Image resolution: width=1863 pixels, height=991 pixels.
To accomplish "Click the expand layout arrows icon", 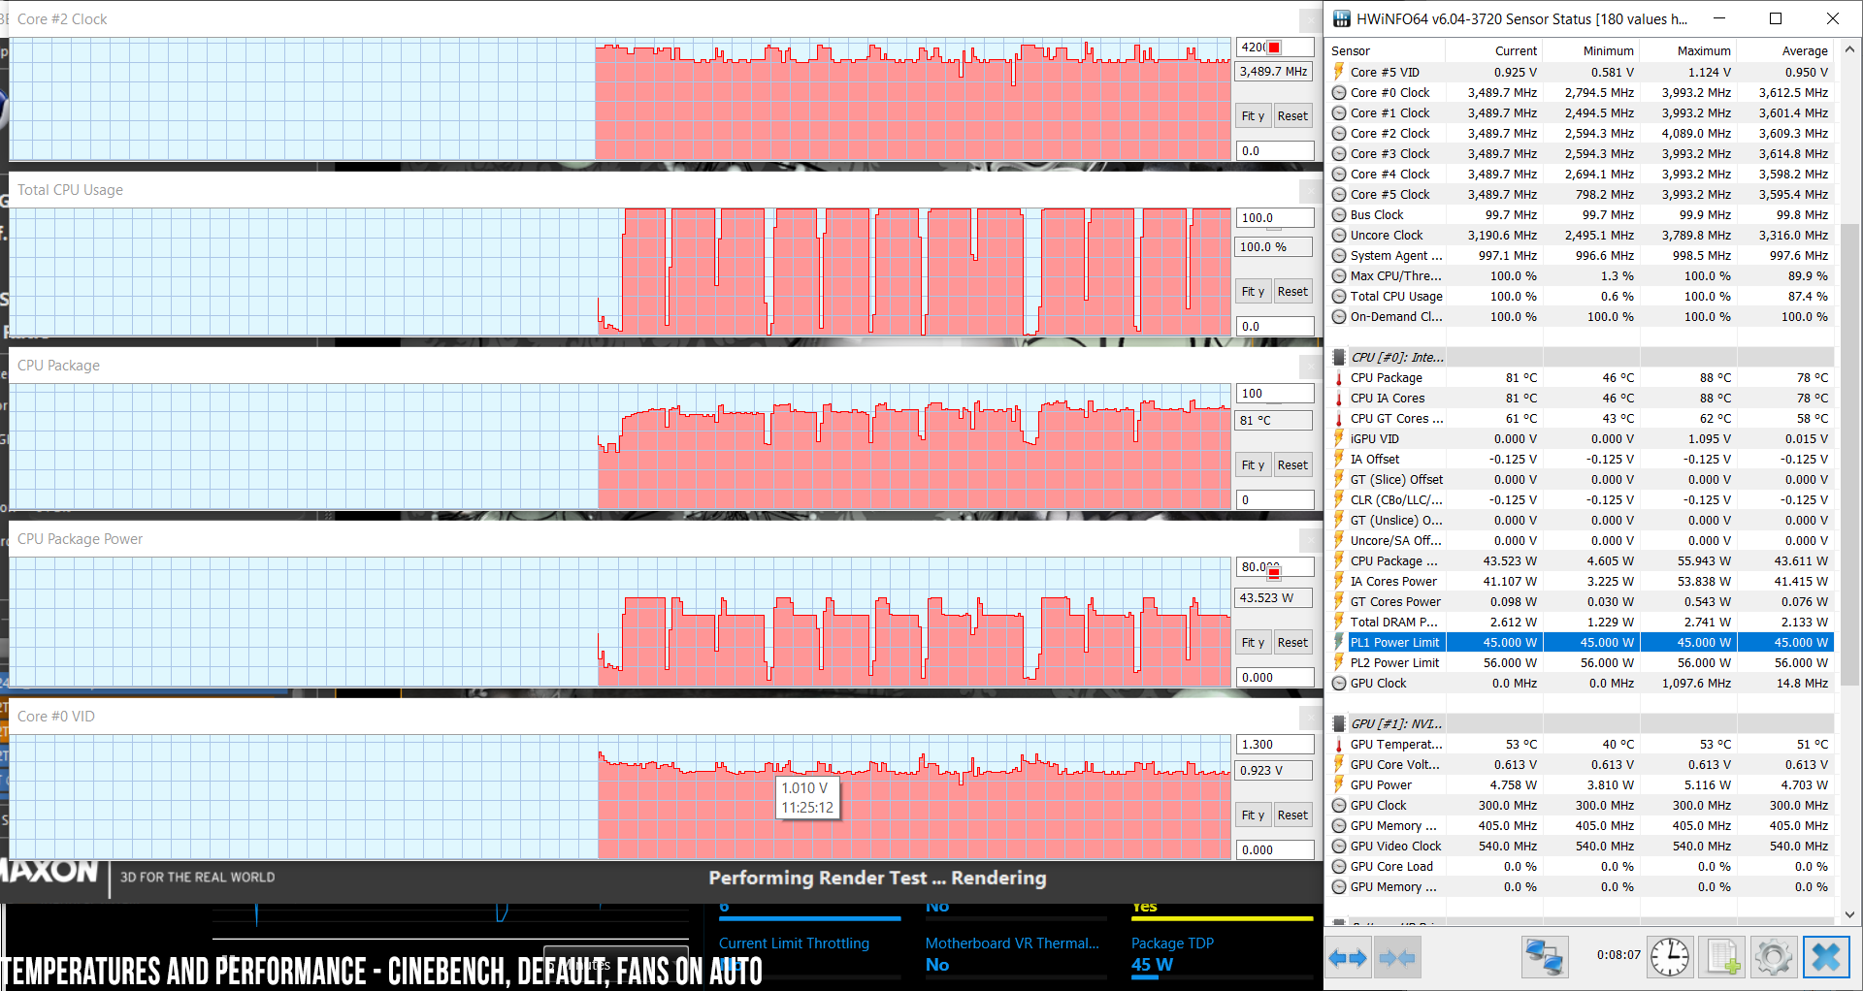I will click(x=1348, y=958).
